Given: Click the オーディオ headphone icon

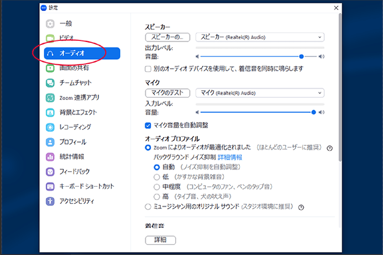Looking at the screenshot, I should (50, 53).
